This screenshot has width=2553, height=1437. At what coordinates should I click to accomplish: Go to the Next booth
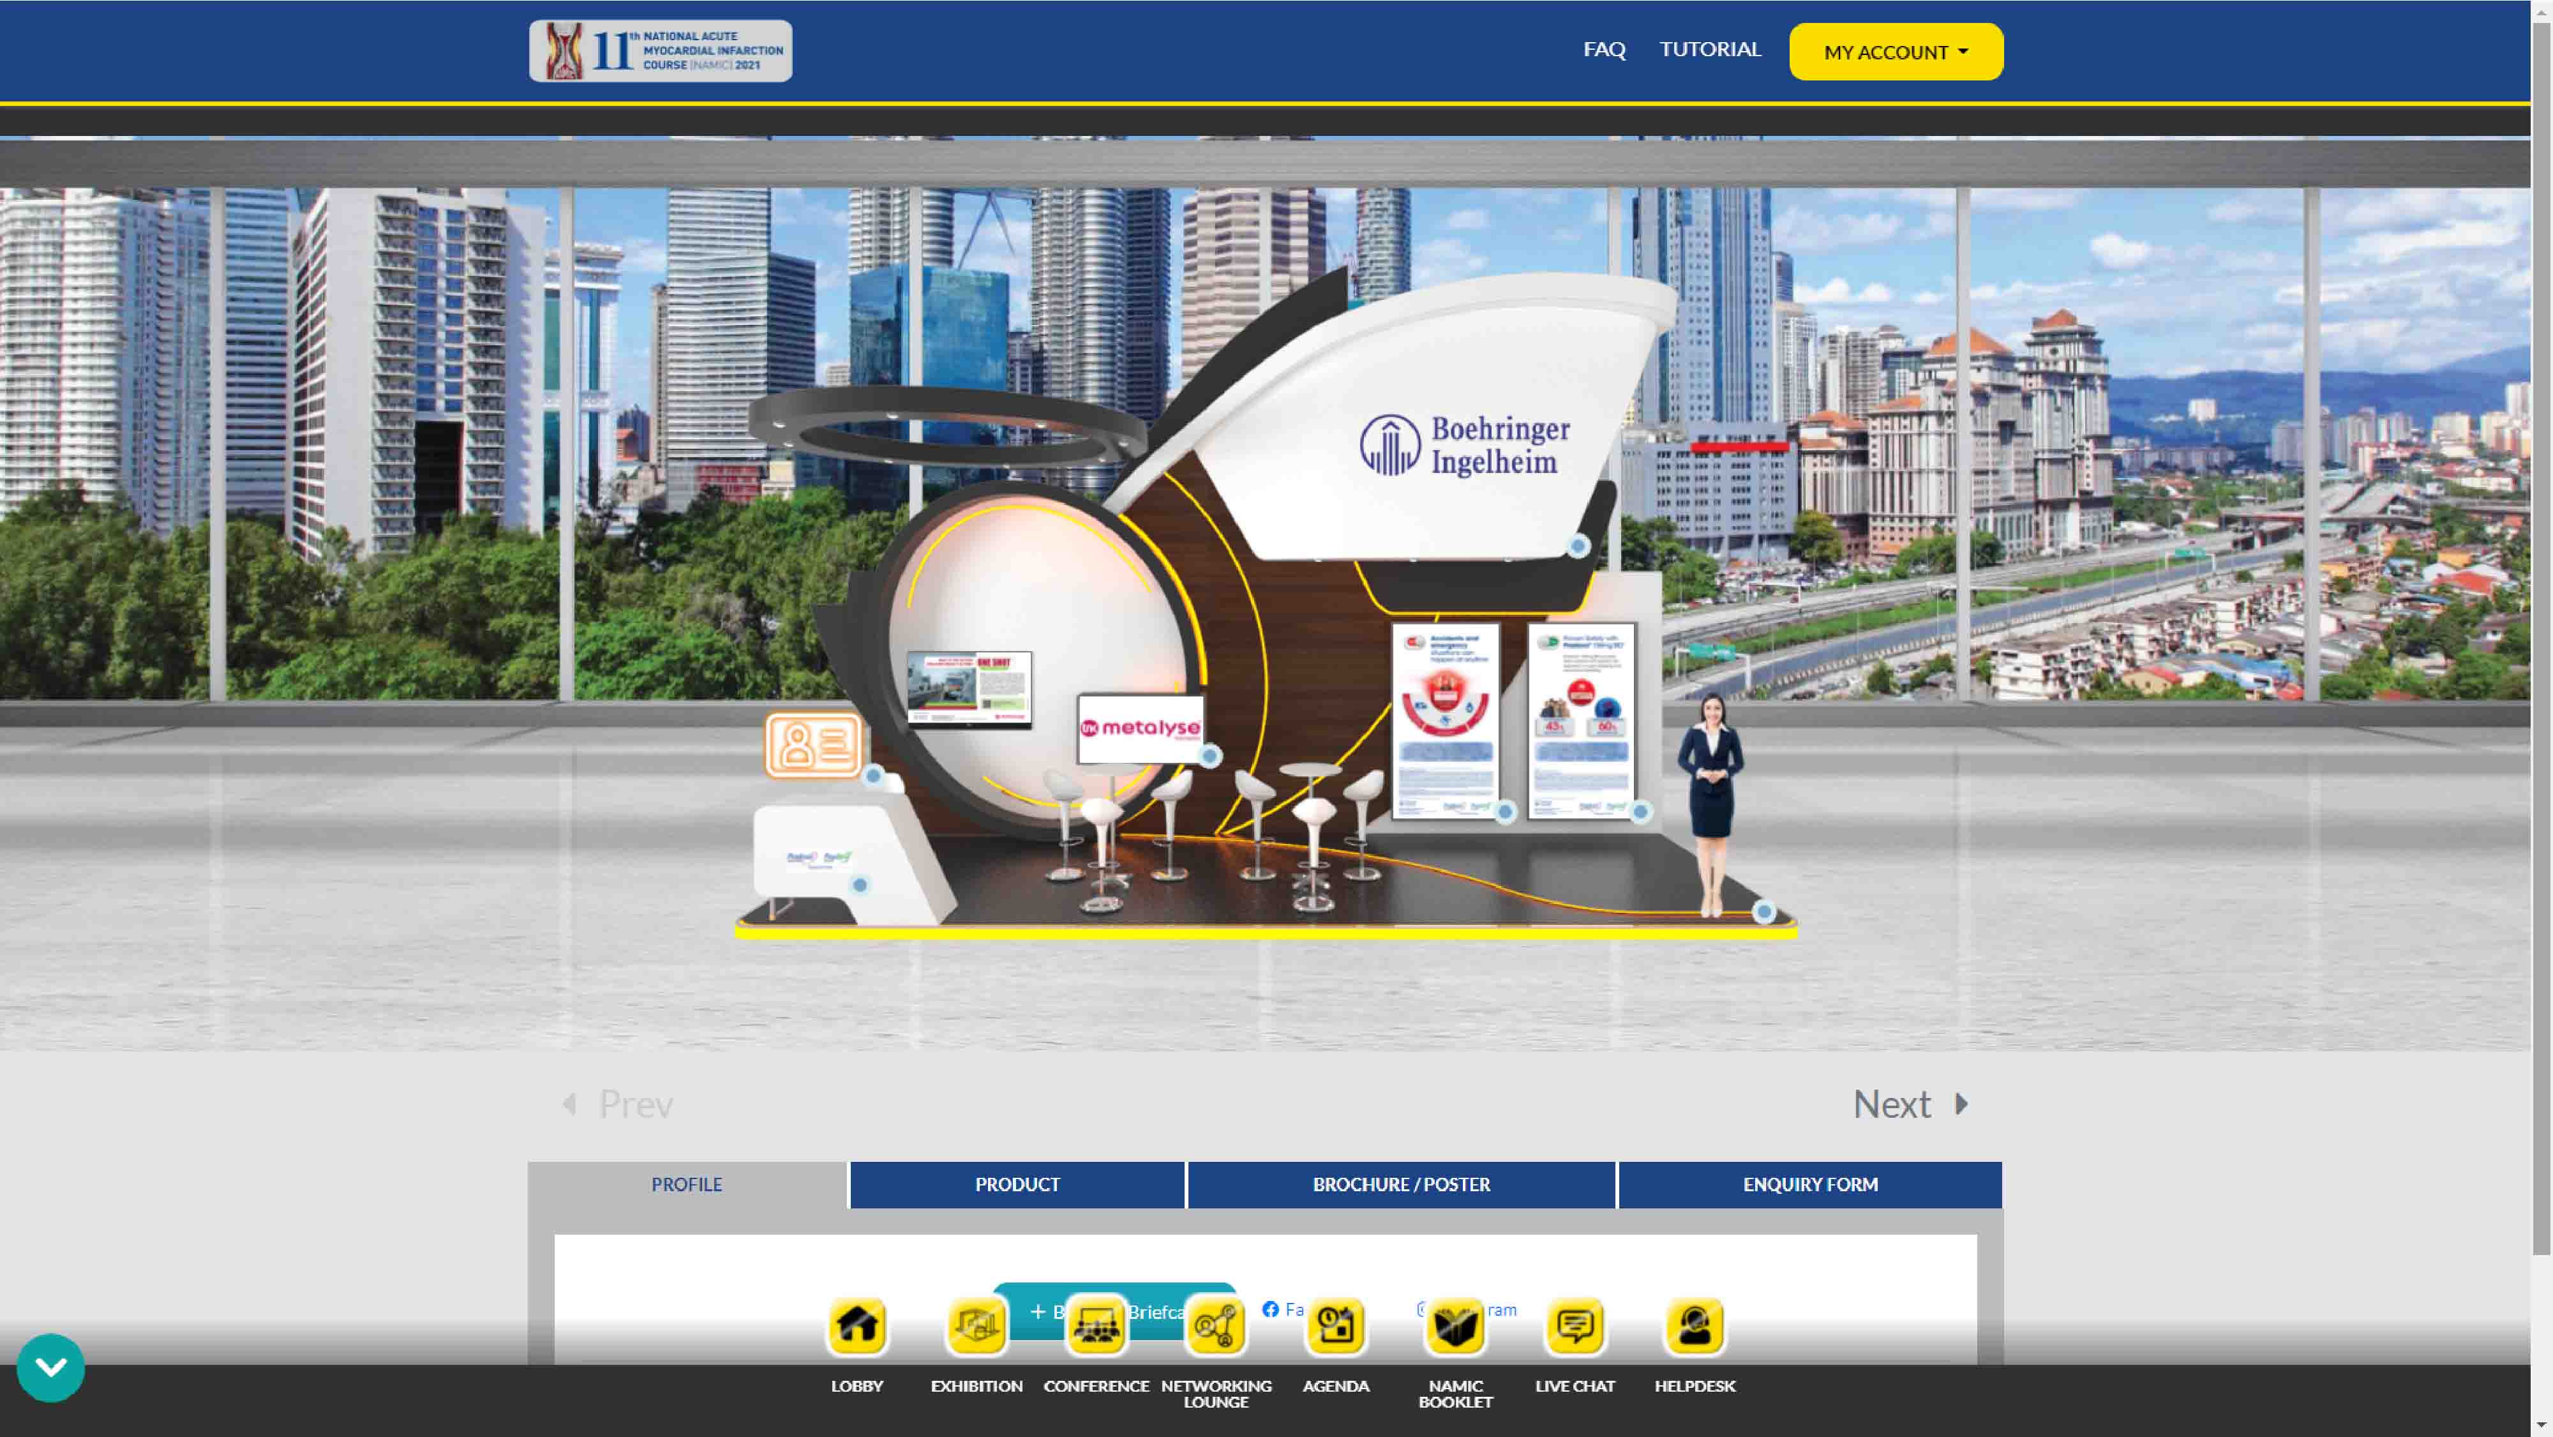pos(1909,1104)
